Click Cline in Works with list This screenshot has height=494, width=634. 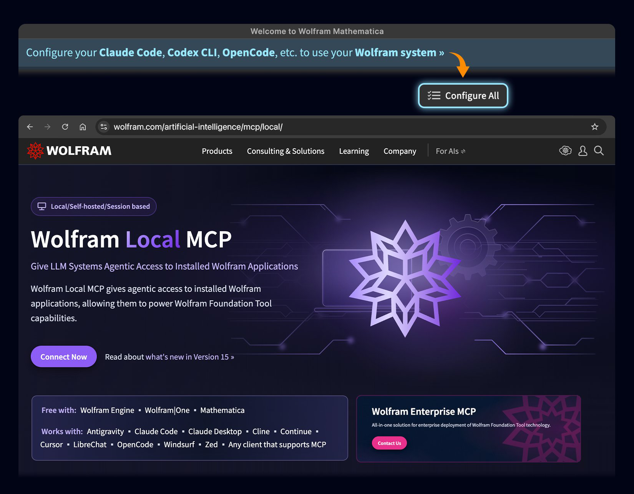(x=261, y=432)
